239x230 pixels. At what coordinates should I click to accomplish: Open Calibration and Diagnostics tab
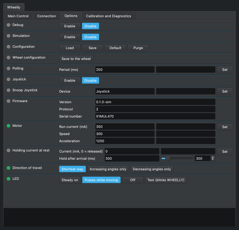tap(109, 16)
